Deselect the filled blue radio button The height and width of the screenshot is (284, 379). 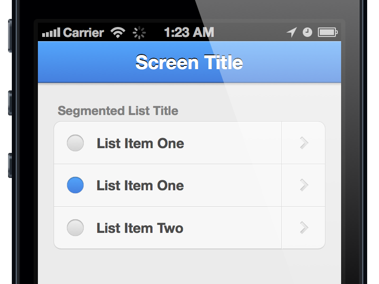tap(75, 185)
